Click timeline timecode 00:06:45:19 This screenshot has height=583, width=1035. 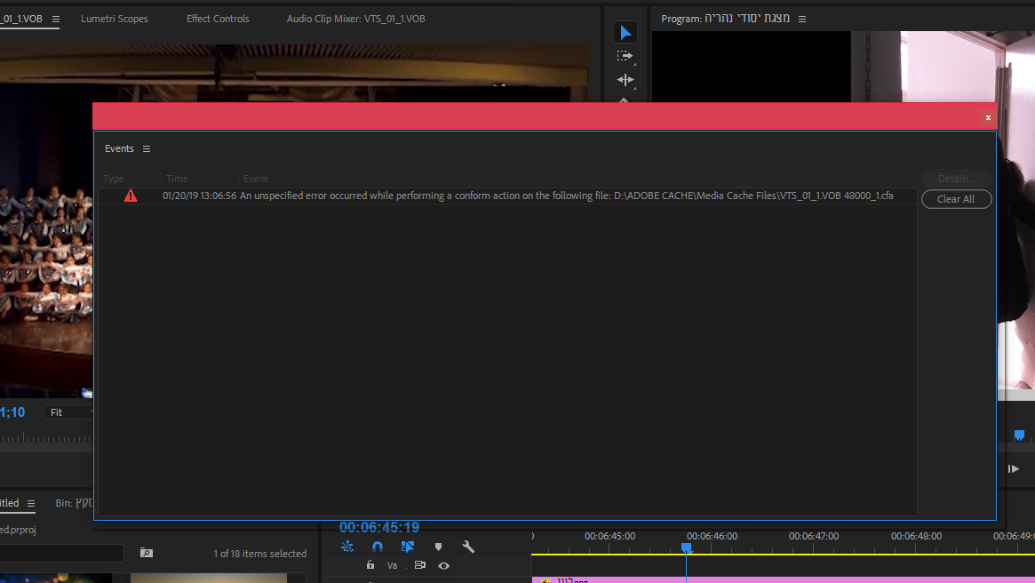pos(378,528)
